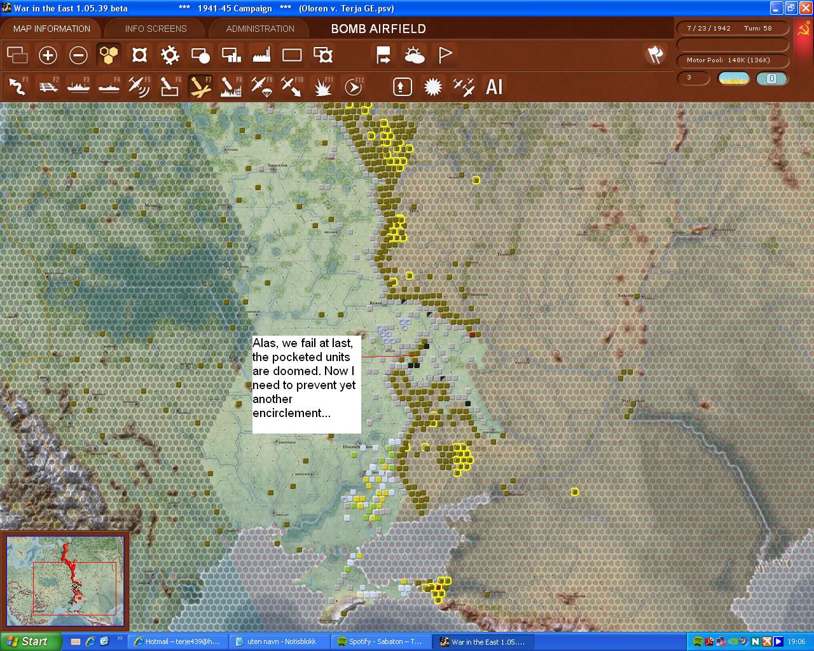This screenshot has width=814, height=651.
Task: Switch to Hotmail browser taskbar window
Action: (x=177, y=641)
